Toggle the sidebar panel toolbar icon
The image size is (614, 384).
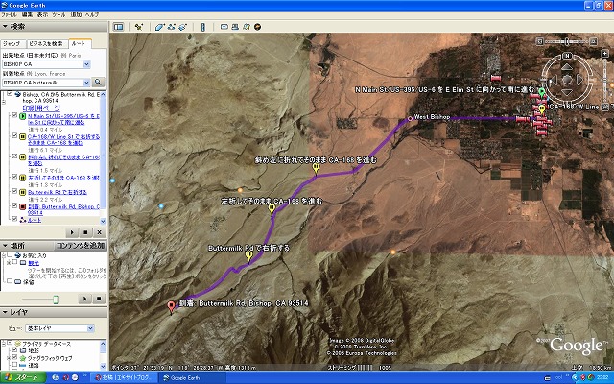click(118, 27)
